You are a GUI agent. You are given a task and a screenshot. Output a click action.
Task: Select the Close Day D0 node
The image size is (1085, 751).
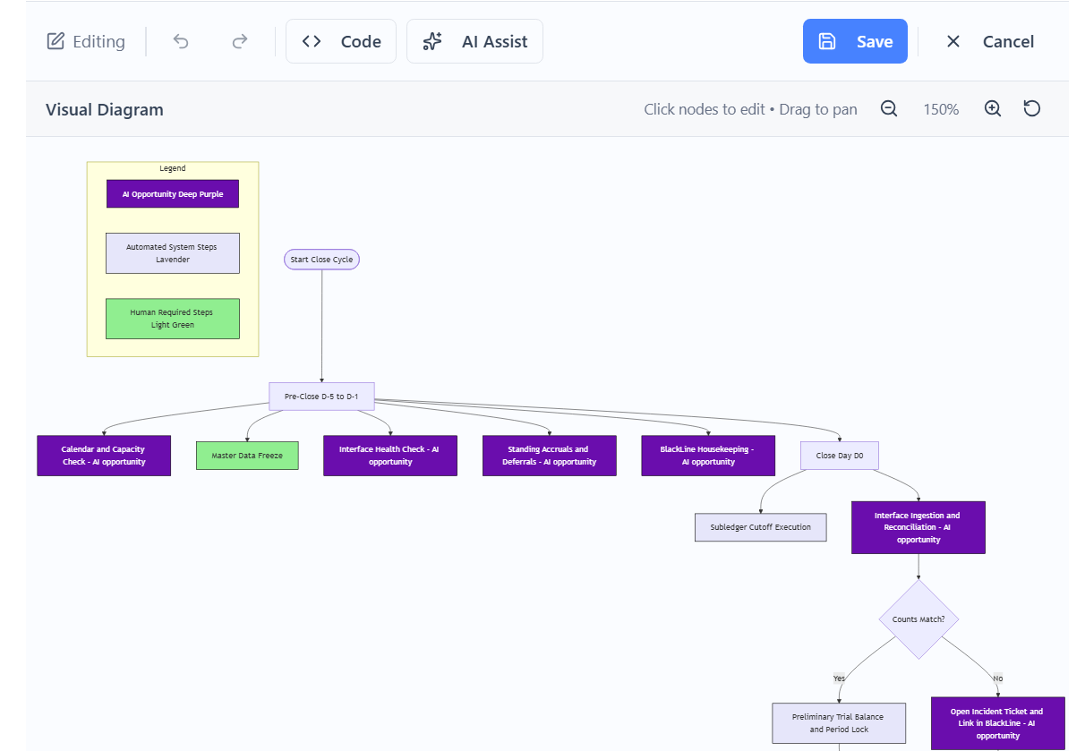839,455
